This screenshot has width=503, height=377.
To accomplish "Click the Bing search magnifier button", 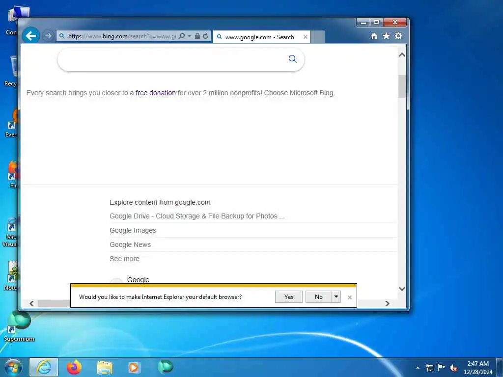I will 293,59.
